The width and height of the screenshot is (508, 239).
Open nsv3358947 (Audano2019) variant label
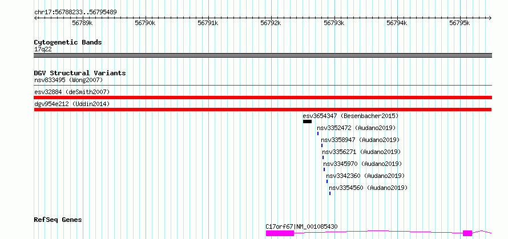[x=360, y=140]
